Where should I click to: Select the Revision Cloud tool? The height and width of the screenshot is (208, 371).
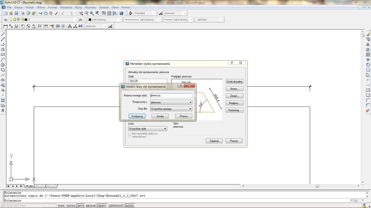click(3, 70)
